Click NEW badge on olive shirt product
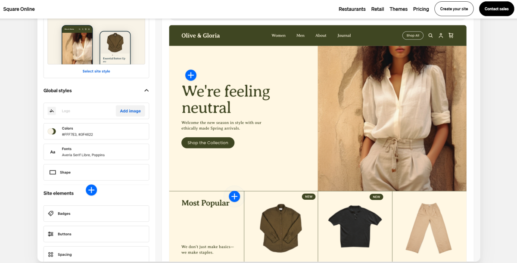 point(308,197)
